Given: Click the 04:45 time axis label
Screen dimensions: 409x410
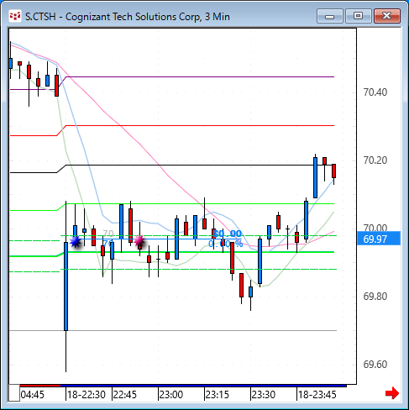Looking at the screenshot, I should coord(33,395).
